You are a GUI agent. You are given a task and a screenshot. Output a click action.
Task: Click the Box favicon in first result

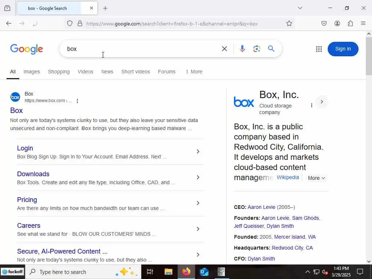(15, 97)
